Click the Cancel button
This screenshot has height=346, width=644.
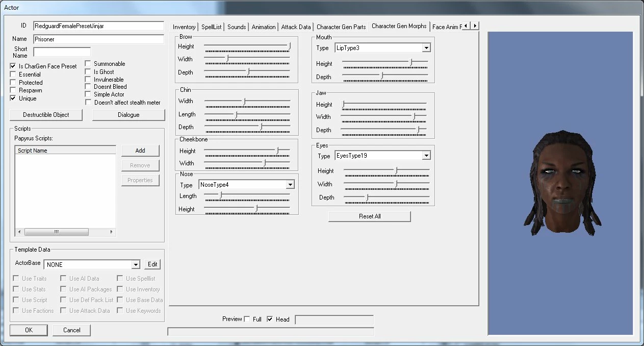click(72, 330)
